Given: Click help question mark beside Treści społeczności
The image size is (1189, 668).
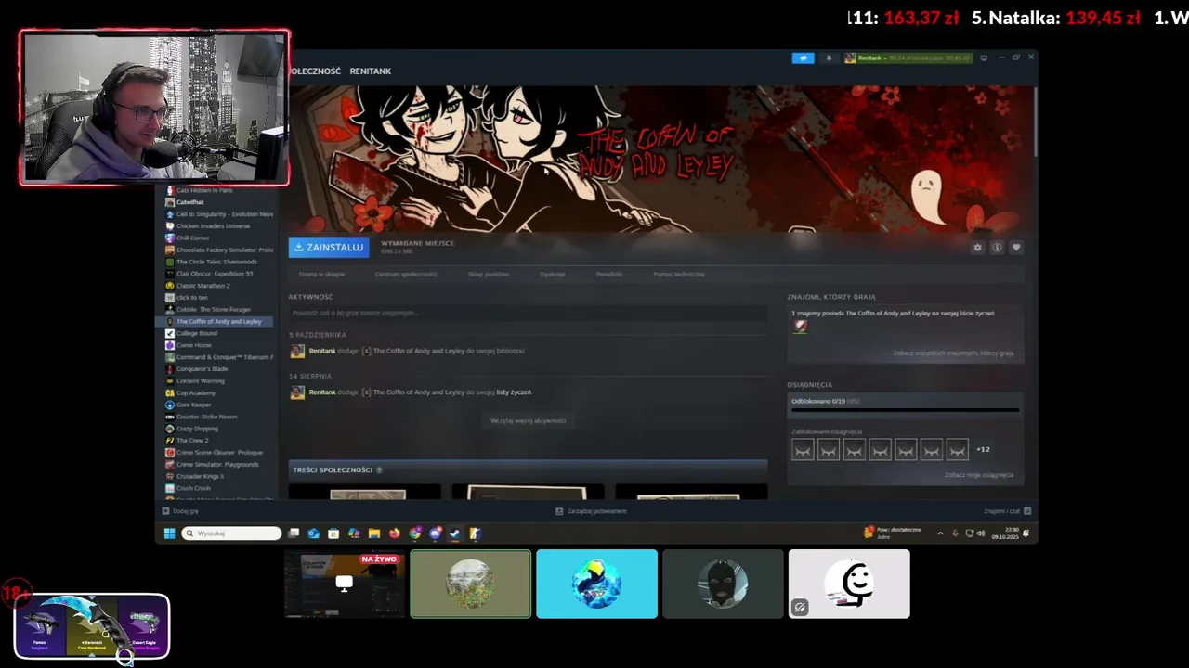Looking at the screenshot, I should click(379, 470).
